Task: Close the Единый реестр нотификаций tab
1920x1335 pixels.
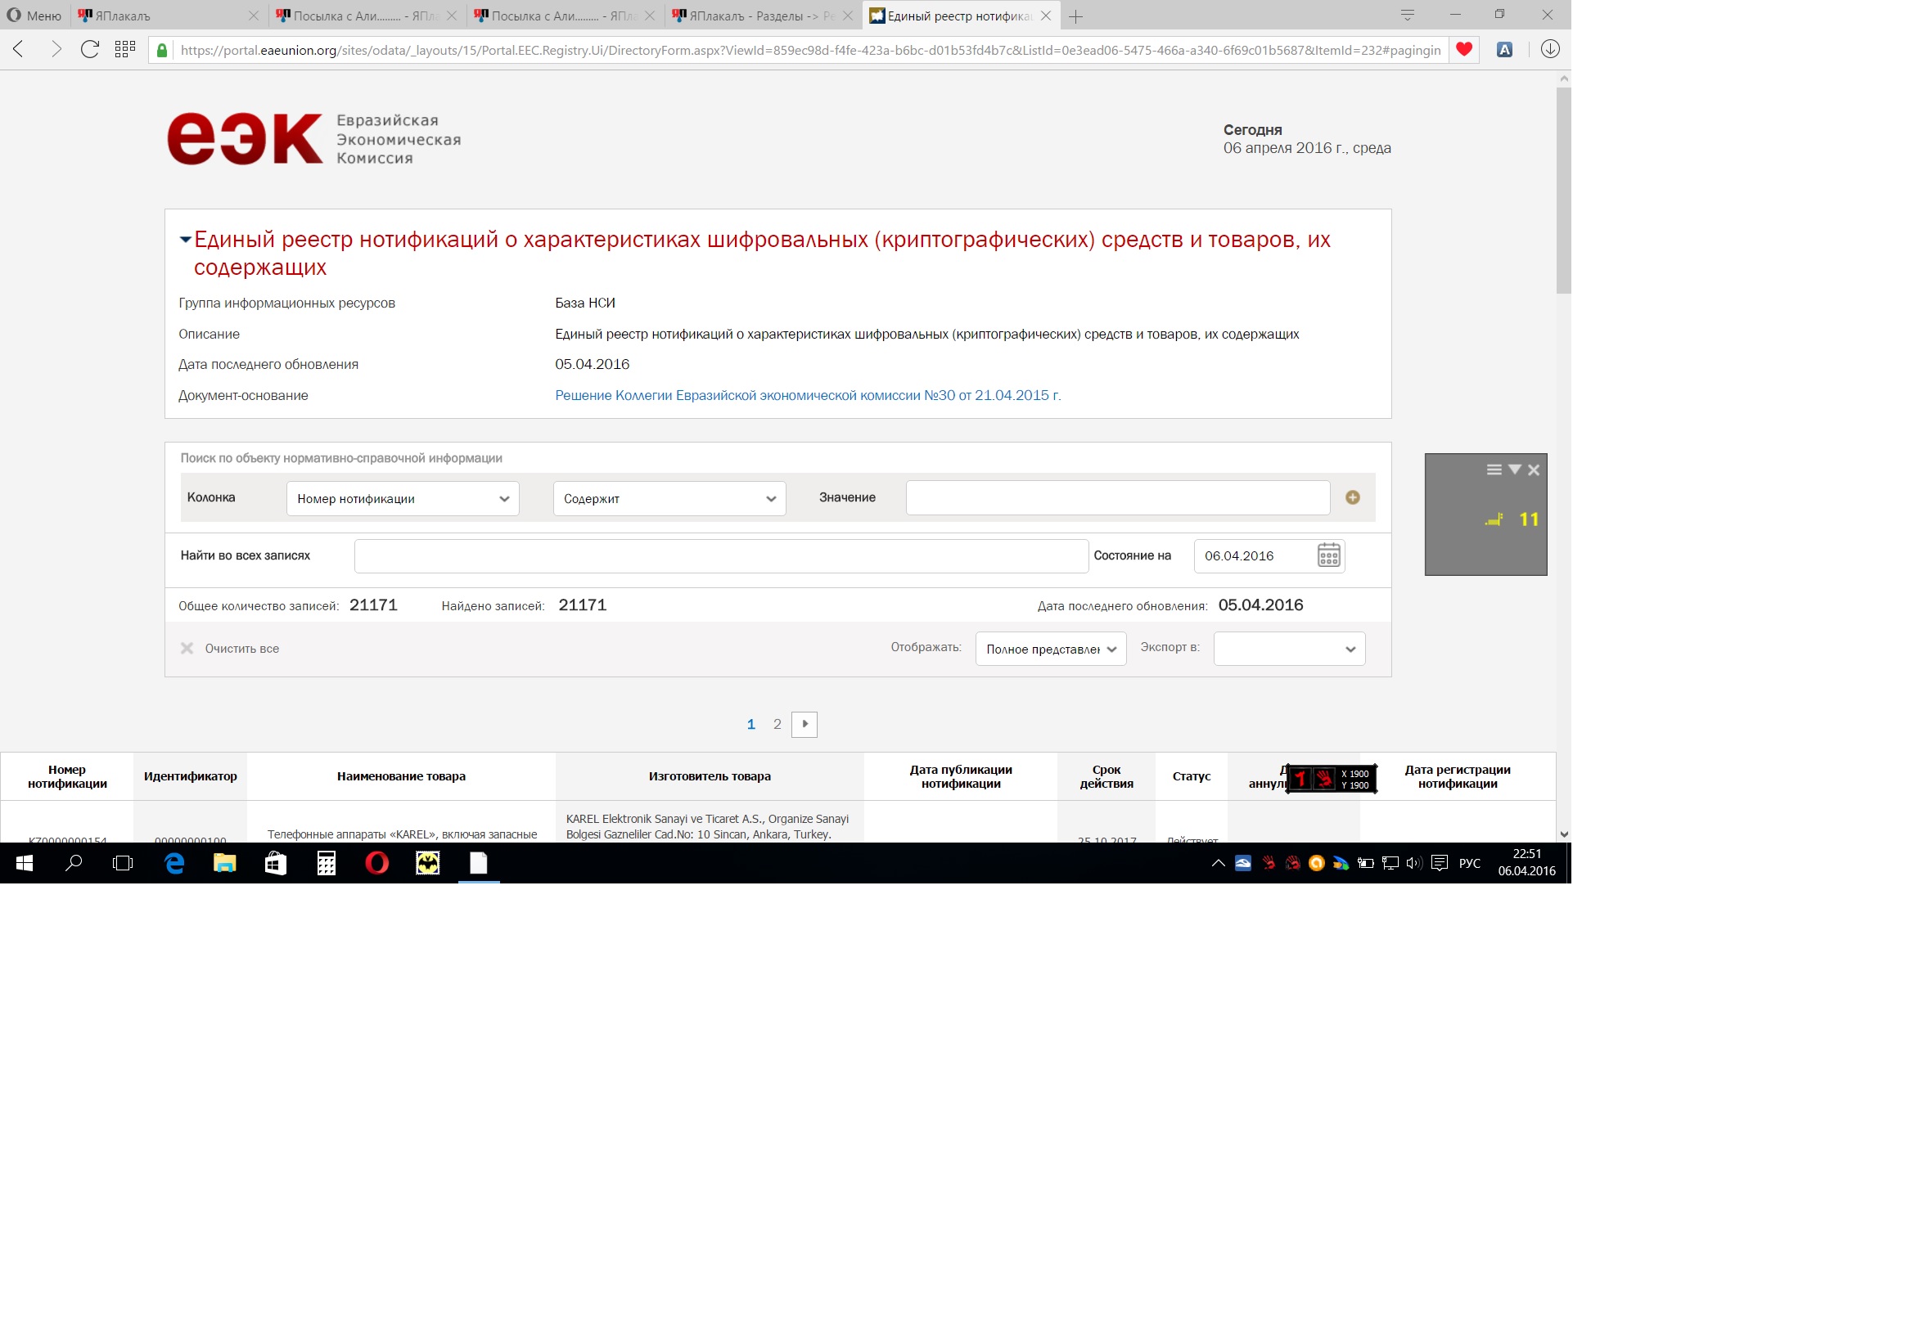Action: point(1045,16)
